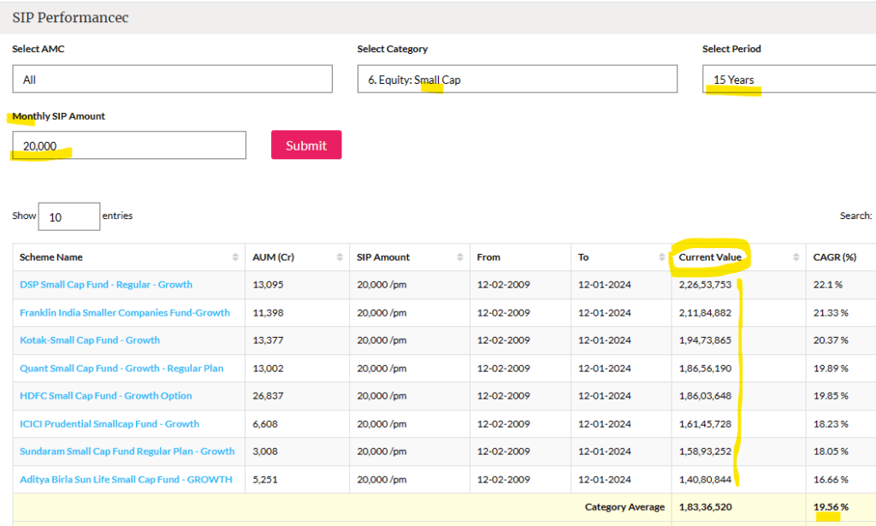Viewport: 876px width, 526px height.
Task: Click ICICI CAGR value 18.23 %
Action: click(831, 424)
